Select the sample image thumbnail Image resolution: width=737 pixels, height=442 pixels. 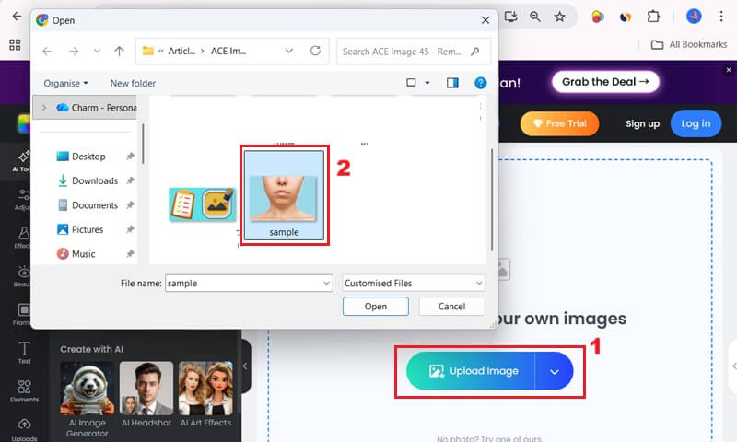click(x=284, y=195)
